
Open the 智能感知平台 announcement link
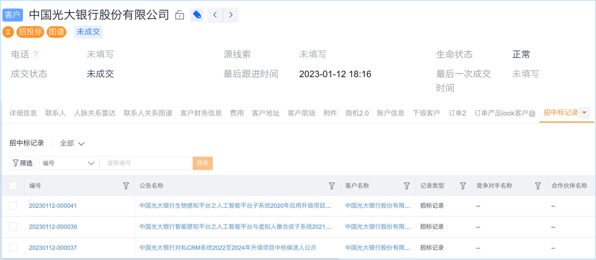[x=235, y=227]
